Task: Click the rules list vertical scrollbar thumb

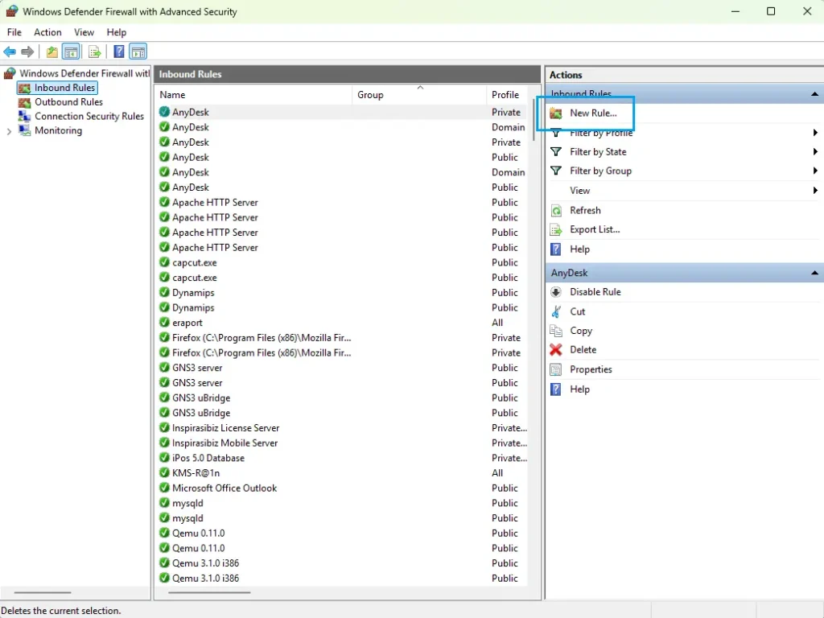Action: pos(534,119)
